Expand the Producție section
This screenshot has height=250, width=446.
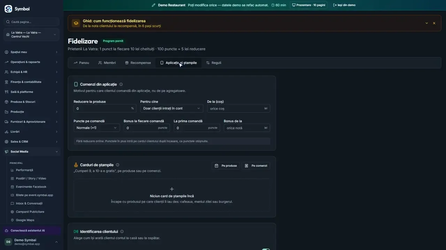[x=31, y=112]
